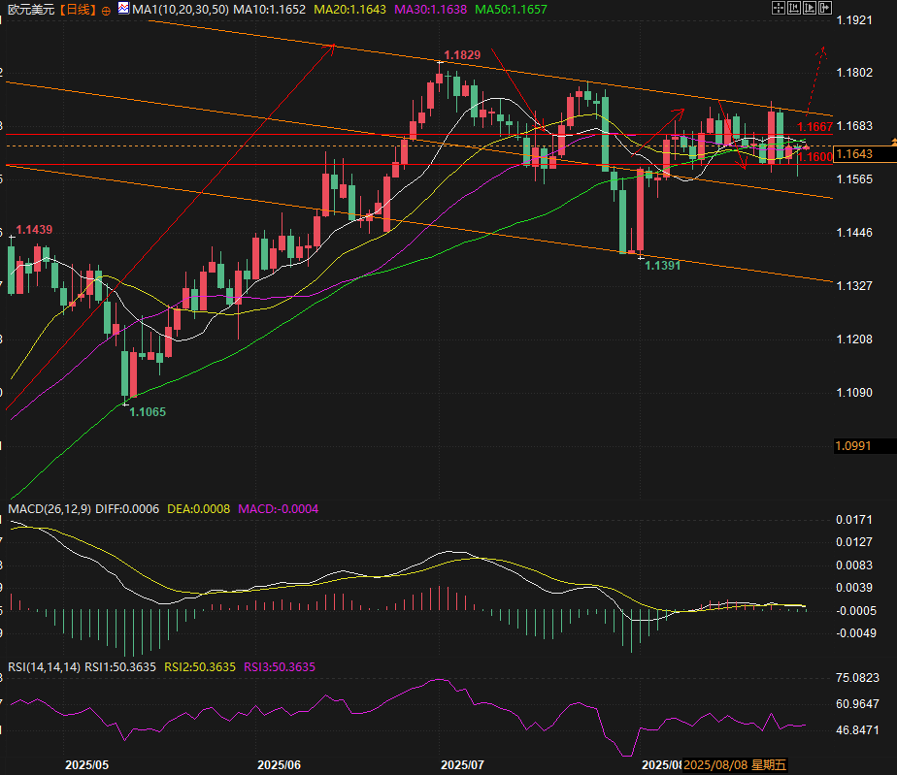Click the 1.1802 price axis value

(x=854, y=72)
